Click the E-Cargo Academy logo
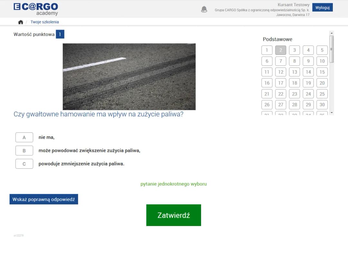This screenshot has height=255, width=348. (x=36, y=9)
